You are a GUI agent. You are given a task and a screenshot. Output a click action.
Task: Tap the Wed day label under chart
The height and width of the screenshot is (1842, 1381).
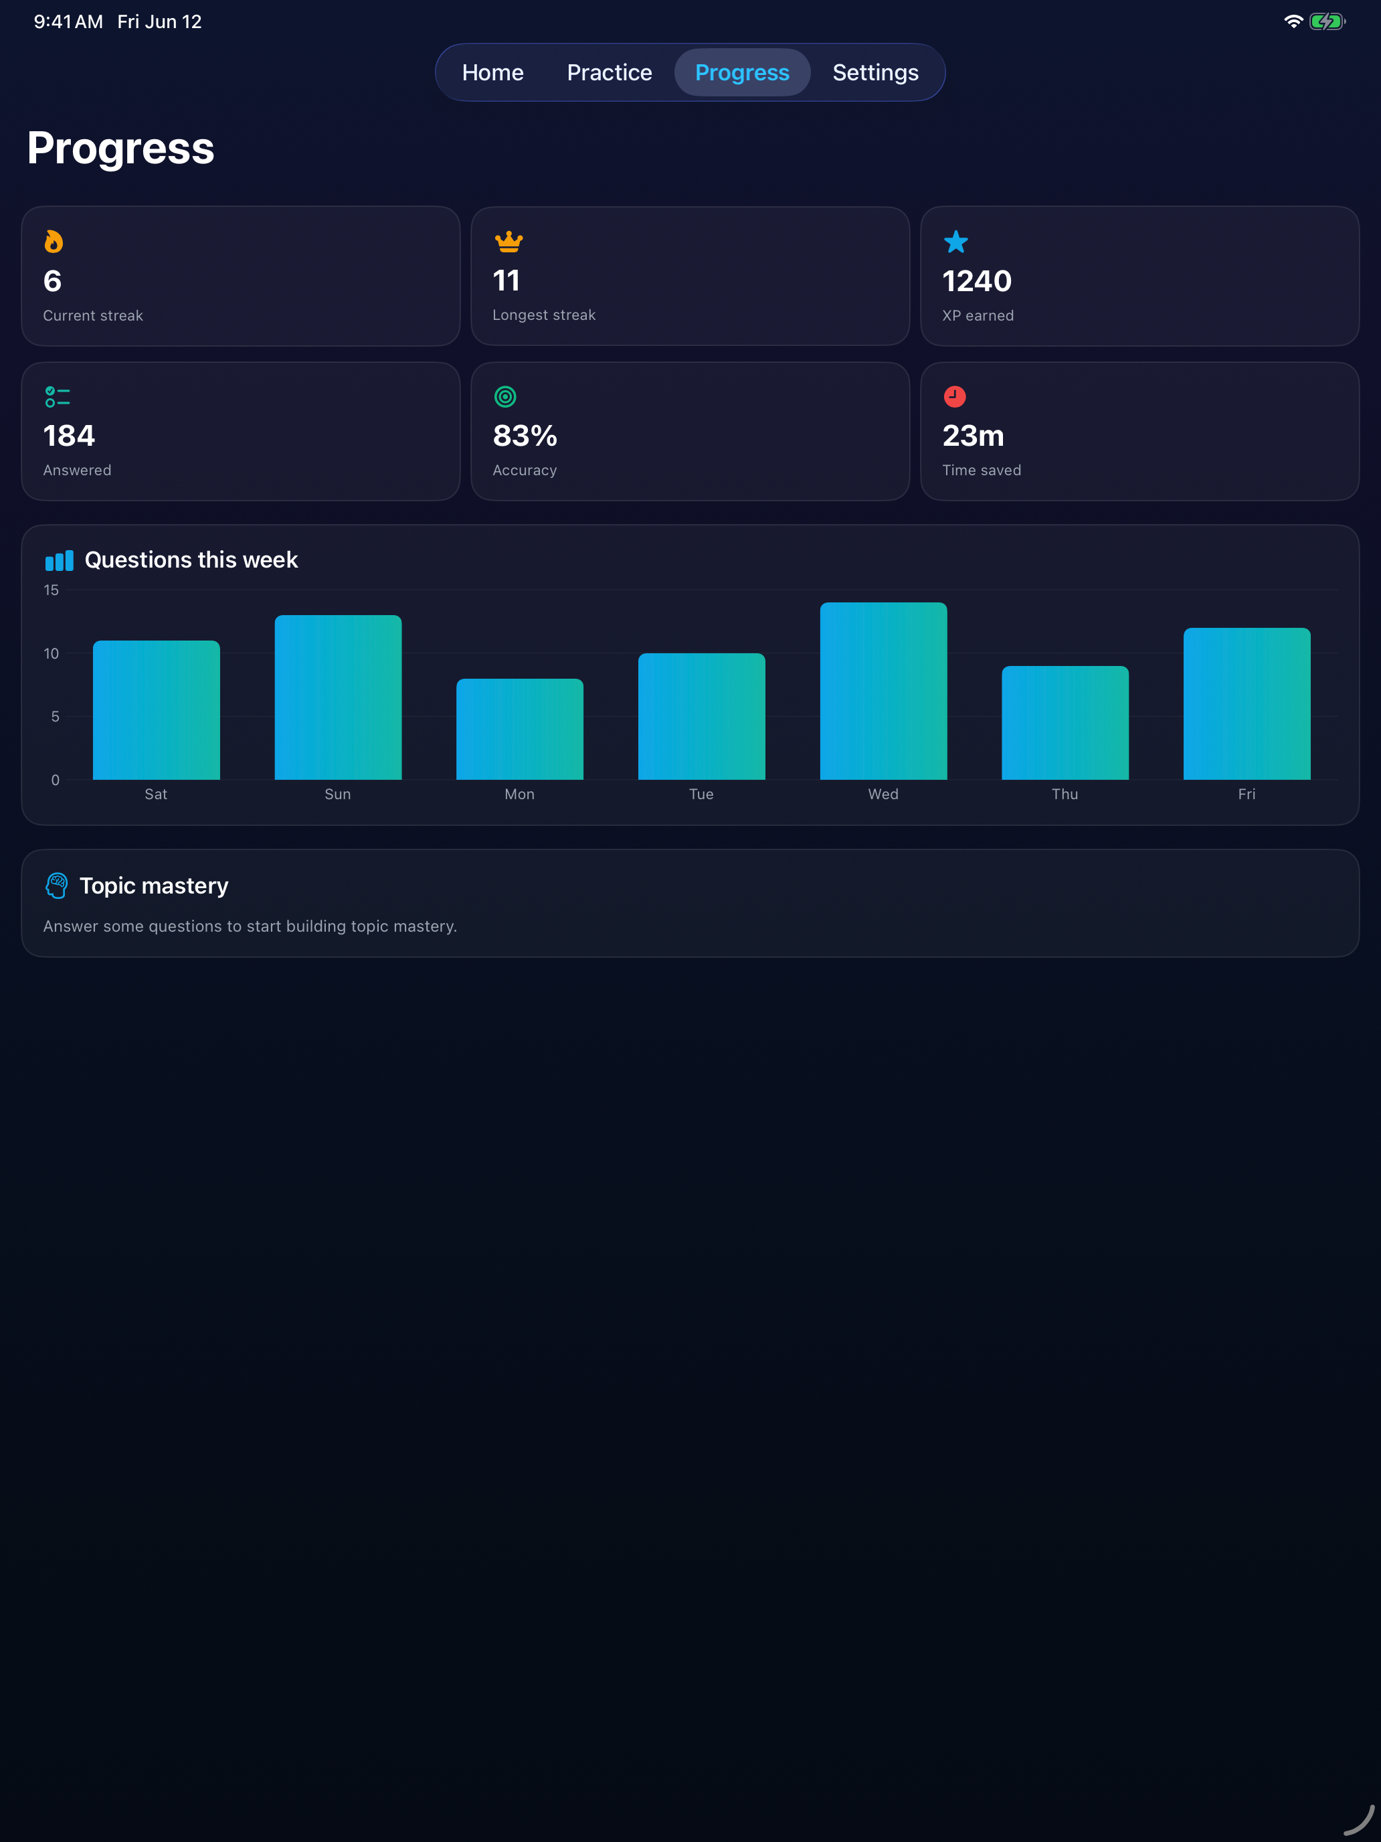click(883, 794)
